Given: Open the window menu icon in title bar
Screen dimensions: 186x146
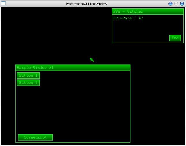Looking at the screenshot, I should pyautogui.click(x=4, y=4).
